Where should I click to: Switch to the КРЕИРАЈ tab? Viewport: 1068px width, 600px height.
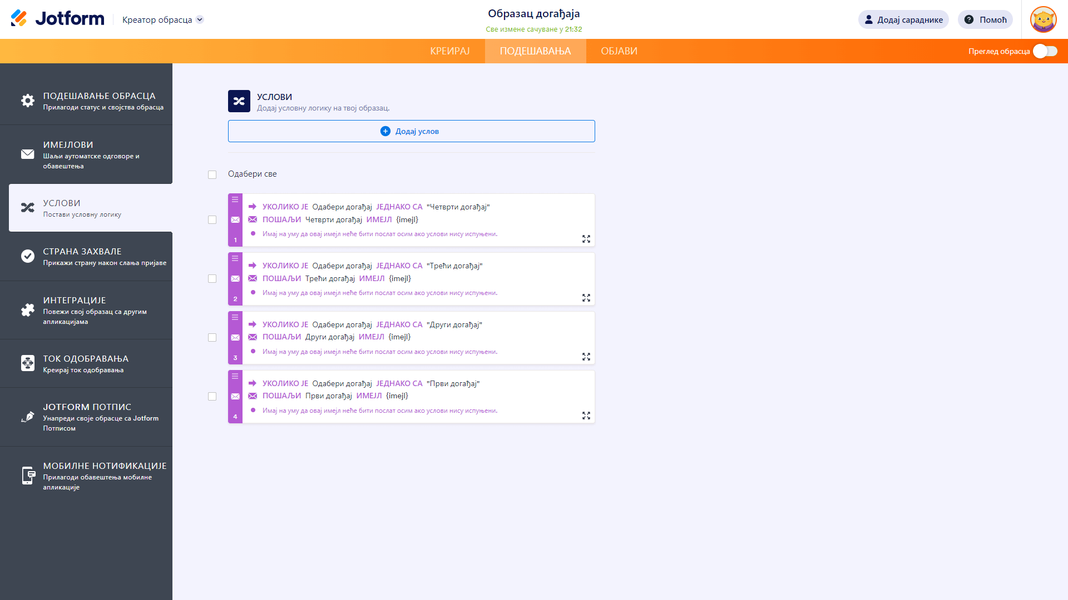click(x=449, y=51)
